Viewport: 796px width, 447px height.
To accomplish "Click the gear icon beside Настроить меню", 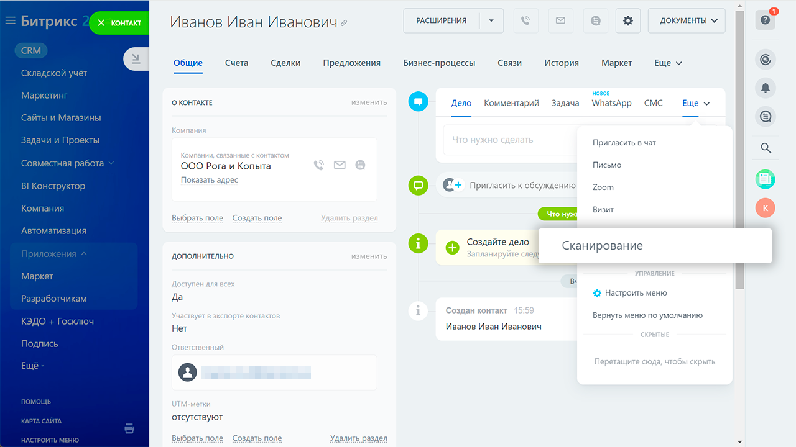I will [598, 293].
